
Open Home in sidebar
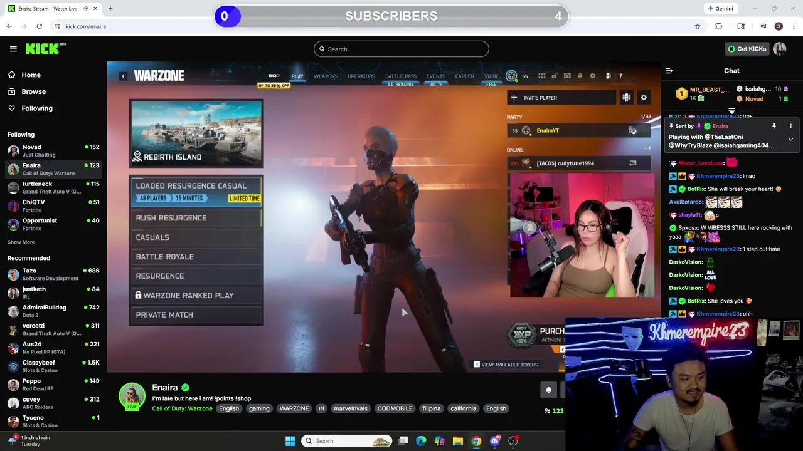(x=31, y=75)
